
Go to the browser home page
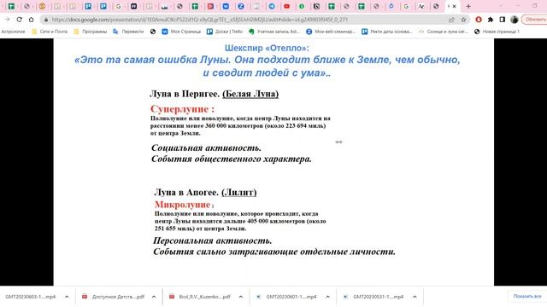pyautogui.click(x=31, y=20)
